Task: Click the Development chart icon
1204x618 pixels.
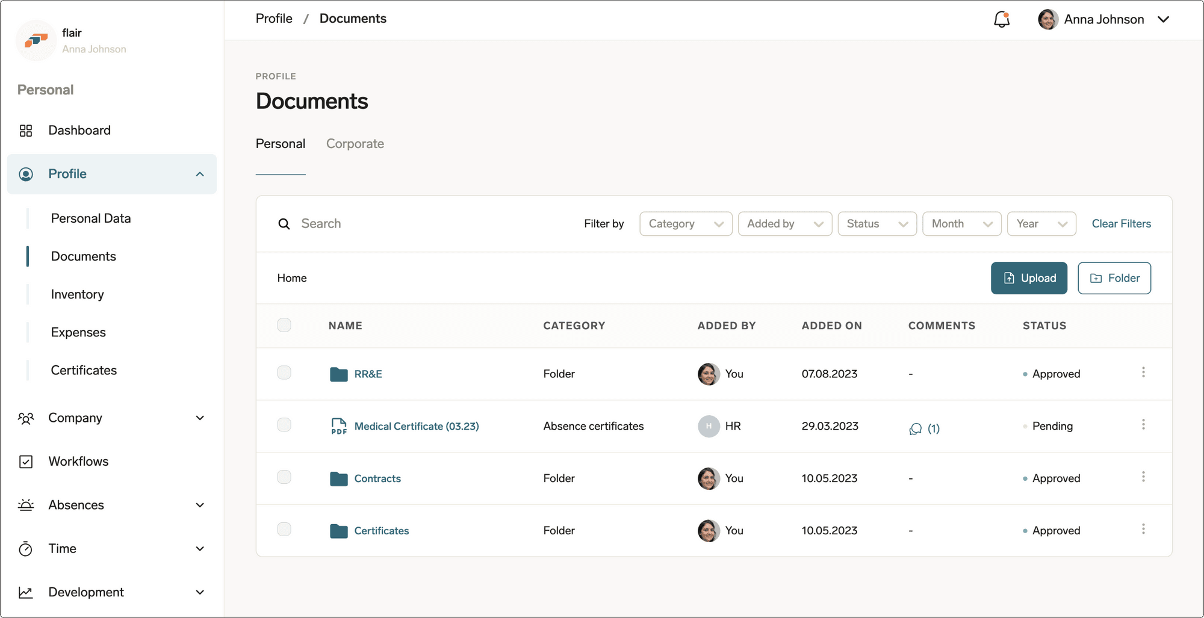Action: 26,592
